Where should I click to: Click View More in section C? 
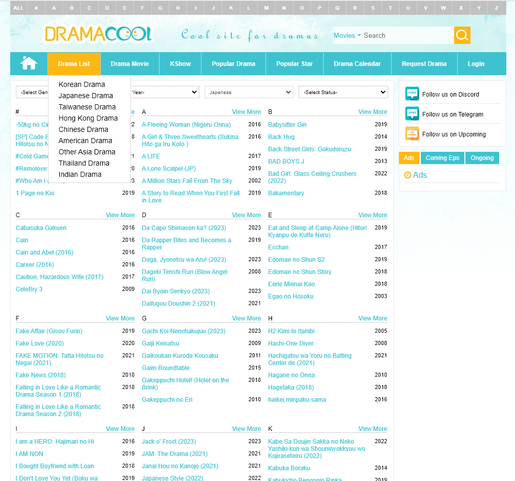point(120,215)
